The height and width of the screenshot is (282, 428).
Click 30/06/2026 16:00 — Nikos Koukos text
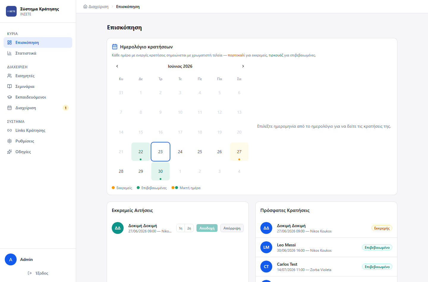[304, 251]
